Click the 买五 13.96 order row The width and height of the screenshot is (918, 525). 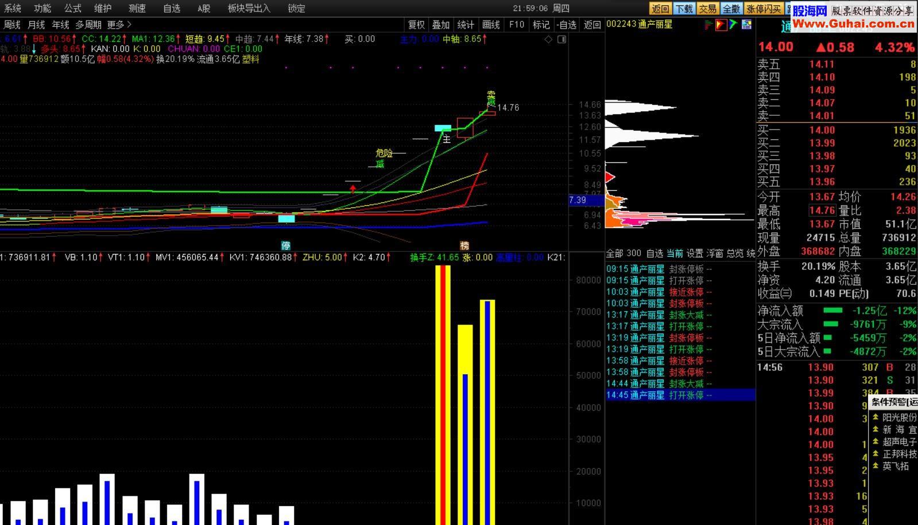pos(836,182)
